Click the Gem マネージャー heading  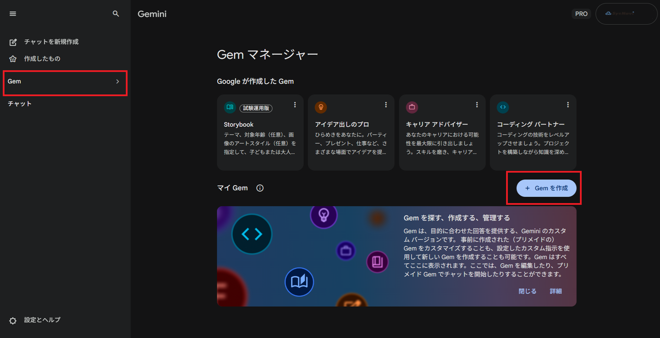tap(267, 55)
